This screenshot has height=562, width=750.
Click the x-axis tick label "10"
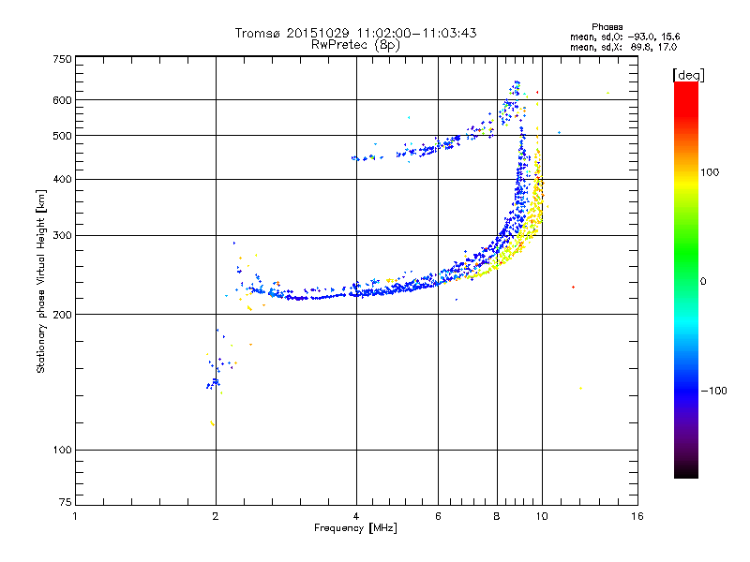pos(542,516)
